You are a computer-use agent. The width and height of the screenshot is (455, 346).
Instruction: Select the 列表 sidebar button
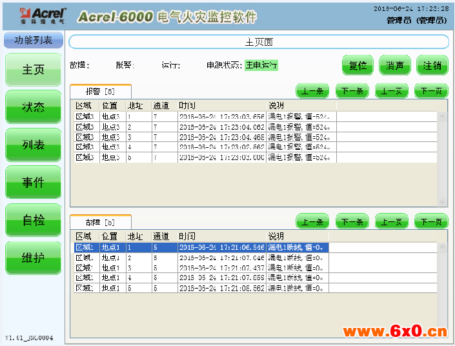pyautogui.click(x=34, y=145)
